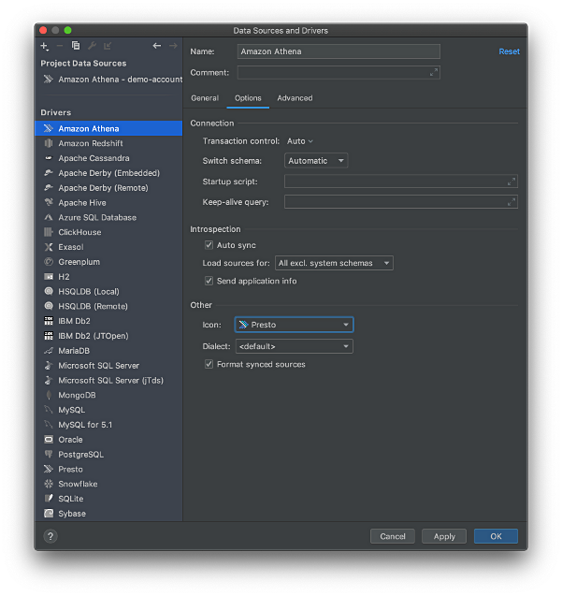Viewport: 562px width, 596px height.
Task: Select the Presto driver in list
Action: point(108,470)
